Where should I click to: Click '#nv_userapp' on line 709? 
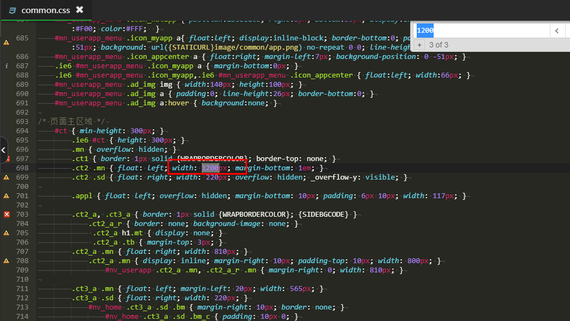pyautogui.click(x=128, y=270)
